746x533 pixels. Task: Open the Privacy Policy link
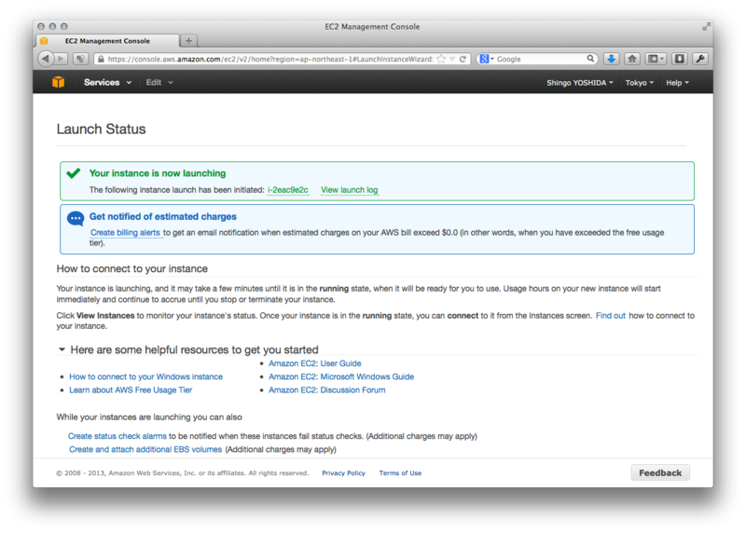pyautogui.click(x=343, y=473)
